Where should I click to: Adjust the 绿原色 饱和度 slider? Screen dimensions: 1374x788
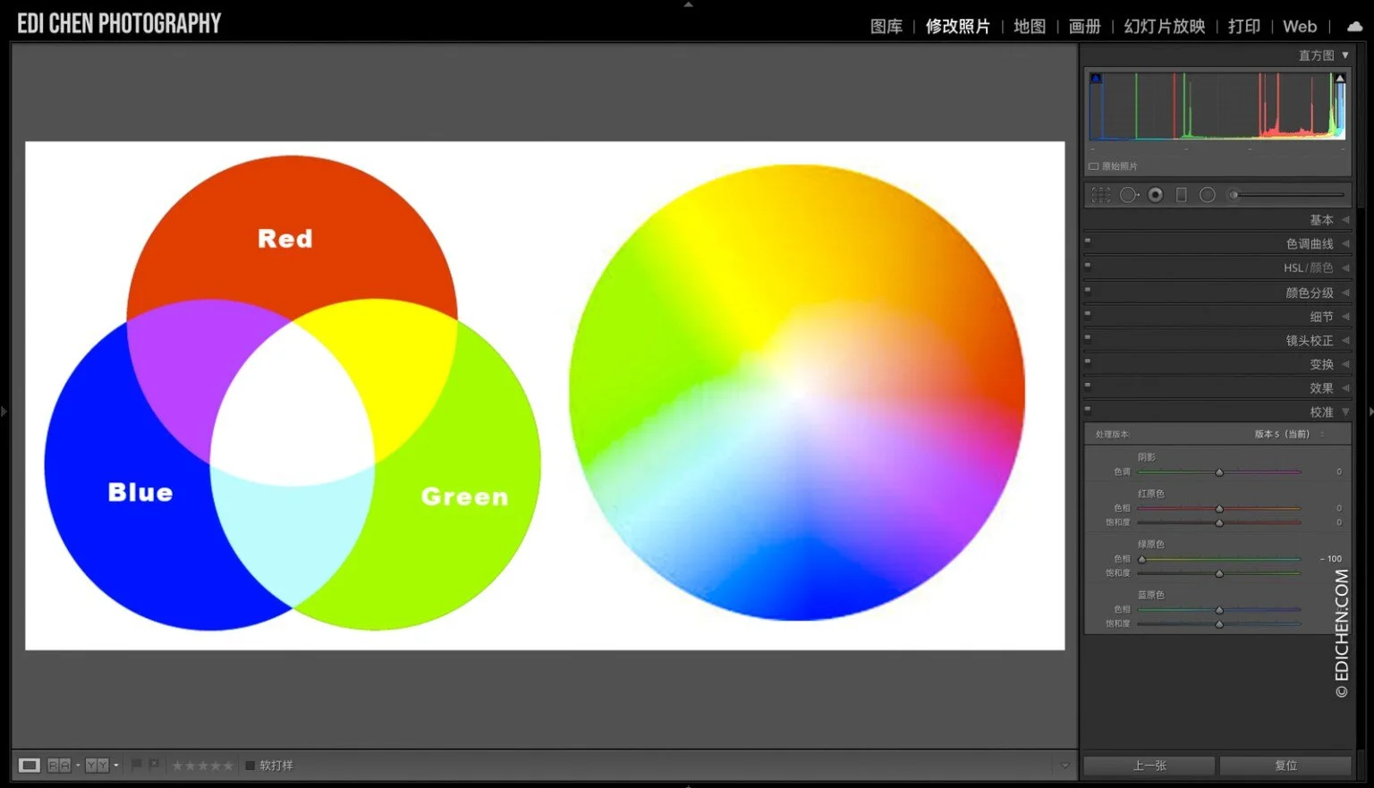[x=1219, y=573]
